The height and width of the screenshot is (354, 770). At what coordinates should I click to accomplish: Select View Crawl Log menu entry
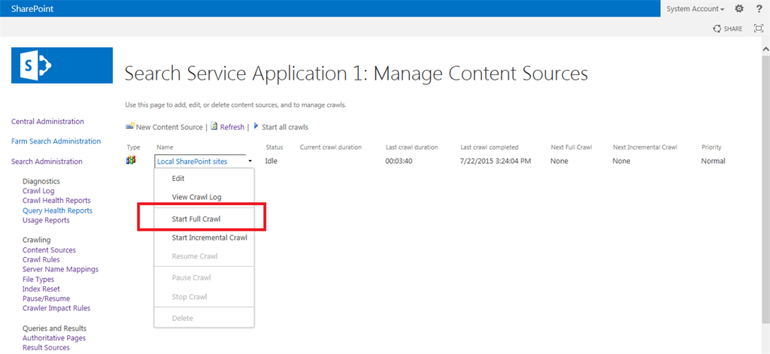196,197
